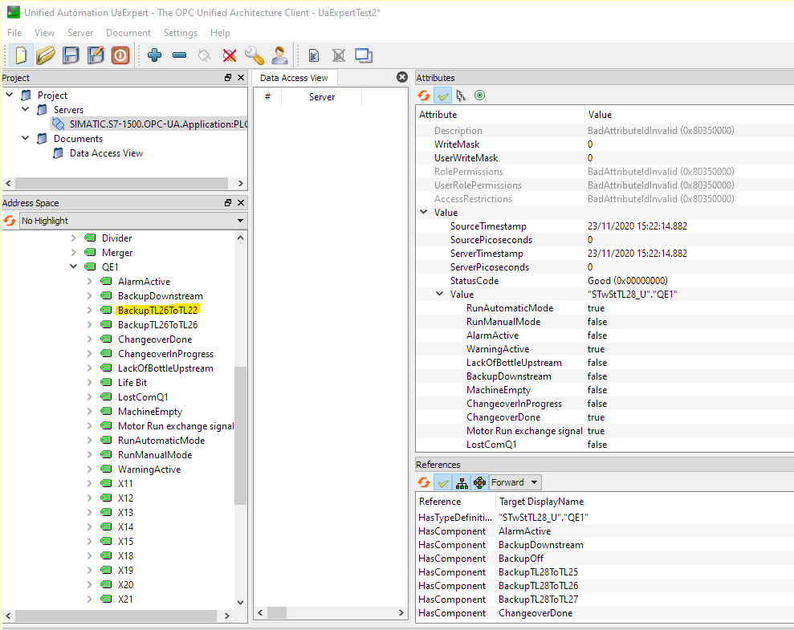The width and height of the screenshot is (794, 630).
Task: Click the change user icon
Action: tap(279, 55)
